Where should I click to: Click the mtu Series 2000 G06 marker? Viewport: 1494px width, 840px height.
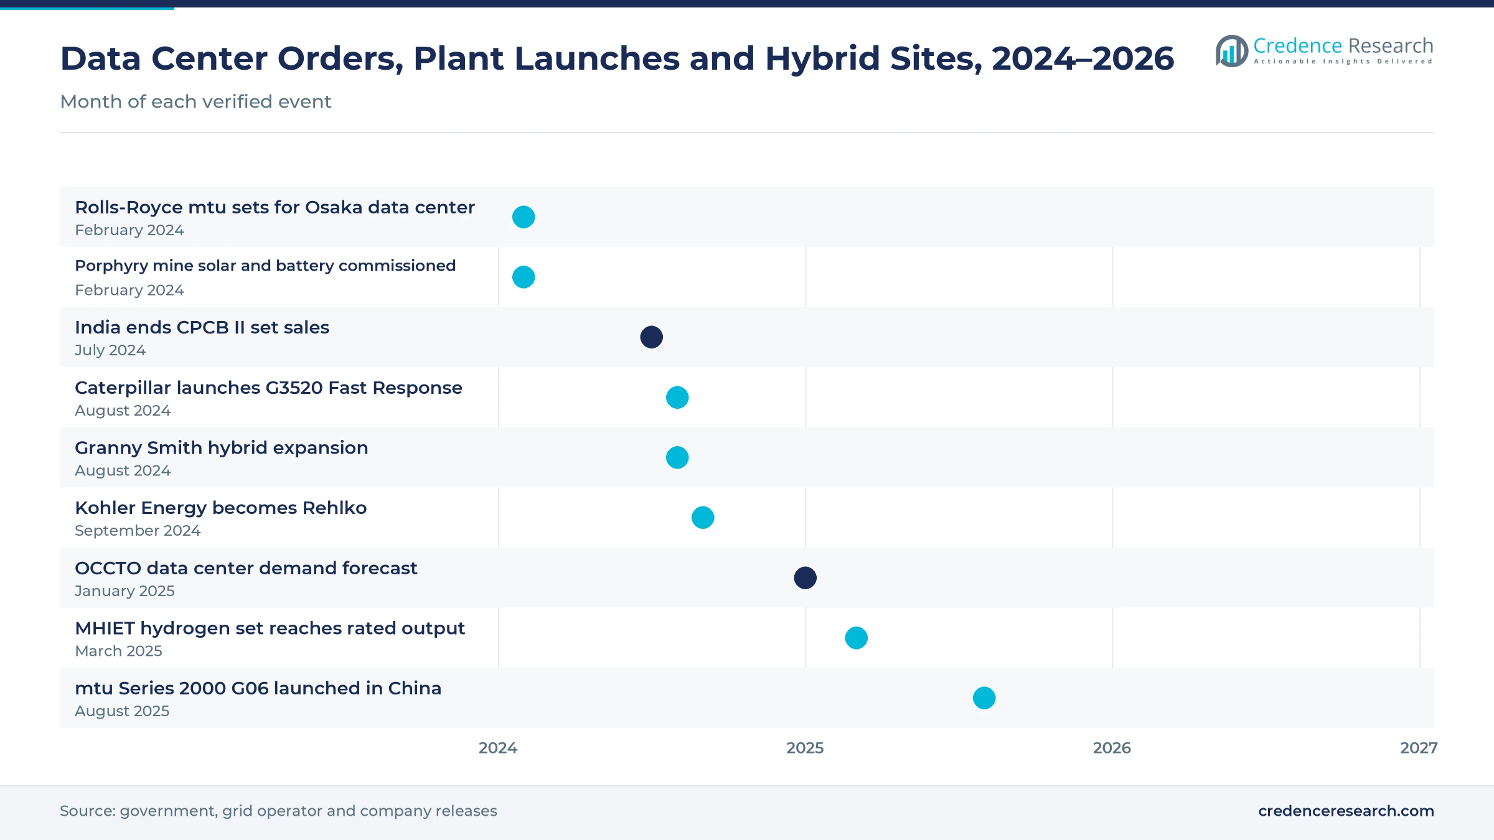tap(984, 698)
